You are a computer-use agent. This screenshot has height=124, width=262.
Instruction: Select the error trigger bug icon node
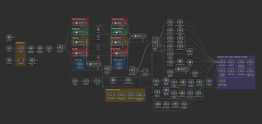coord(9,60)
